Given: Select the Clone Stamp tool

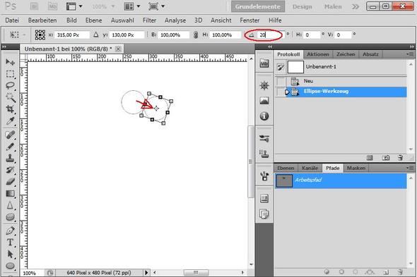Looking at the screenshot, I should (x=10, y=158).
